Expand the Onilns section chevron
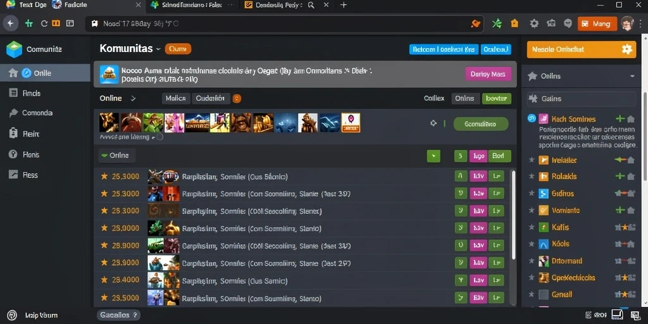 click(632, 76)
